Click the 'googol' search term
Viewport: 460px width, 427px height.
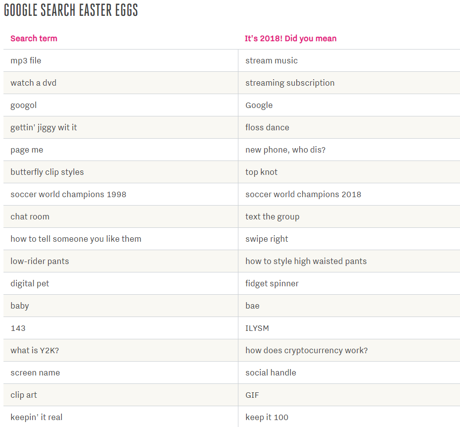[23, 106]
